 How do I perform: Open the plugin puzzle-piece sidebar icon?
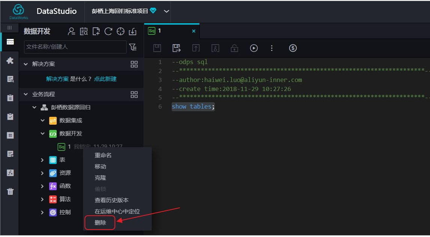coord(10,60)
